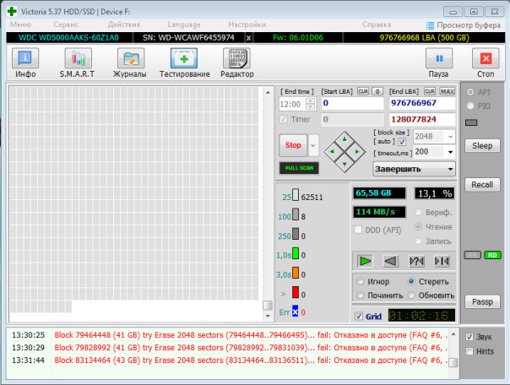Click the Sleep button
This screenshot has width=510, height=385.
[481, 145]
